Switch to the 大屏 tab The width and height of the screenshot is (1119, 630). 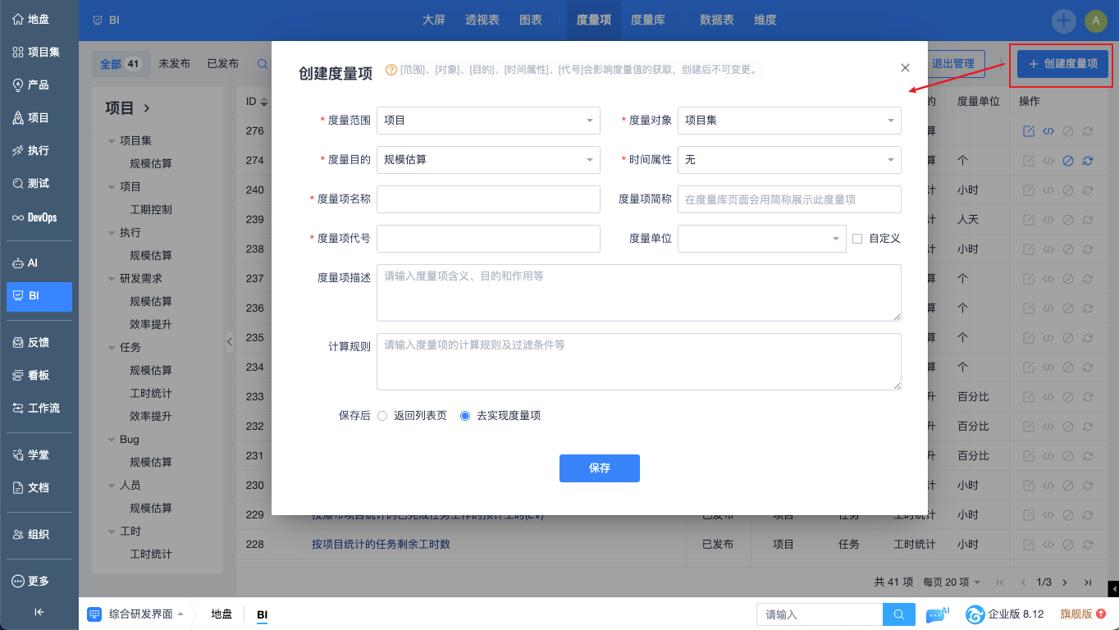pyautogui.click(x=434, y=20)
